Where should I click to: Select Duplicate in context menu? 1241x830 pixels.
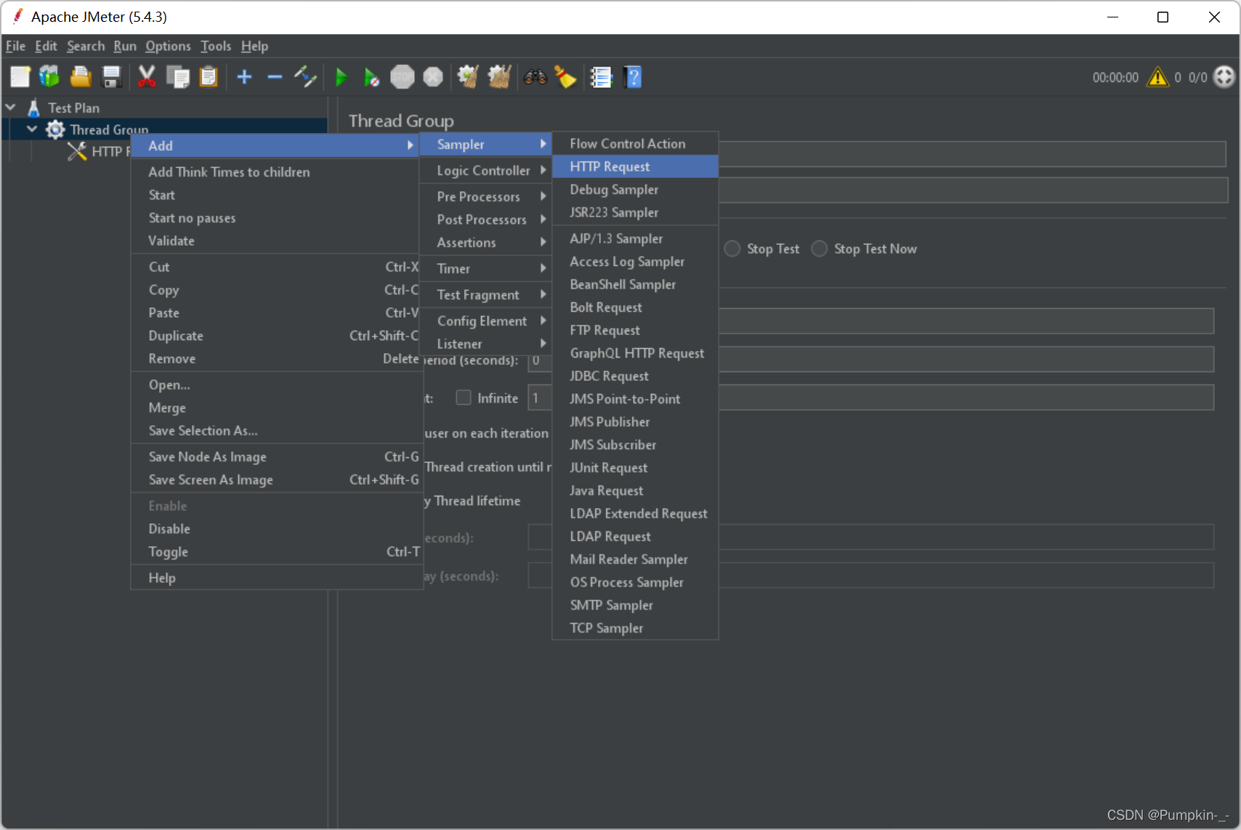click(276, 336)
